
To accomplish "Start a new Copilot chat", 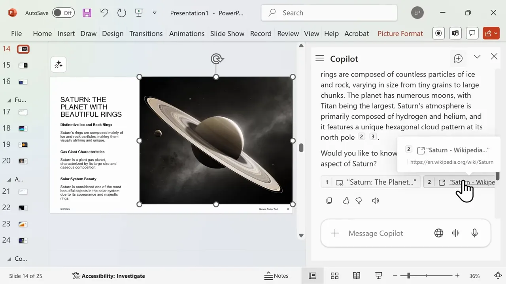I will [x=458, y=59].
